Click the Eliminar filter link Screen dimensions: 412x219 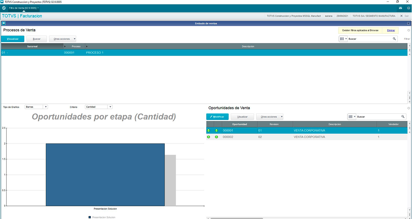(391, 30)
